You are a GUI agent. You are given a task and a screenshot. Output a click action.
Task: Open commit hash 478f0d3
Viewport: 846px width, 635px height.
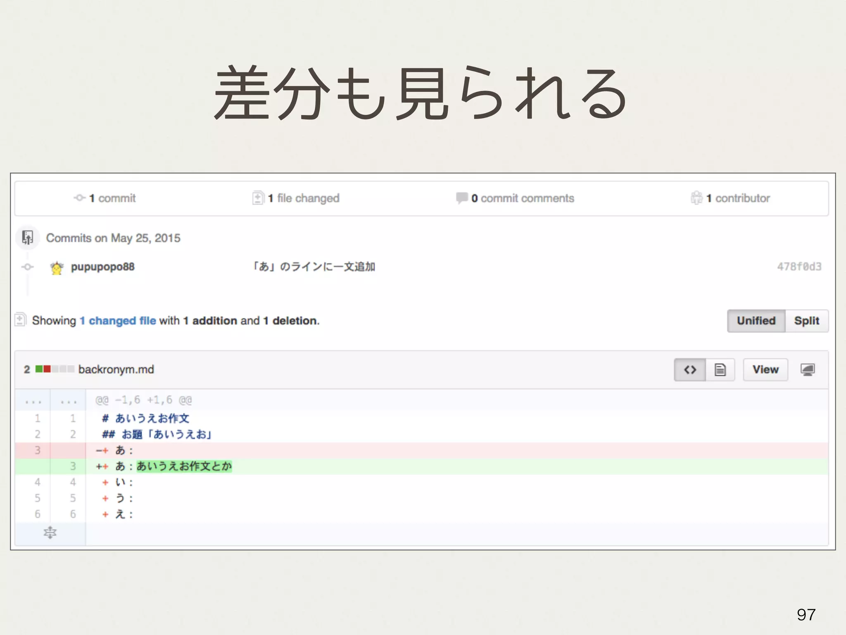[799, 267]
